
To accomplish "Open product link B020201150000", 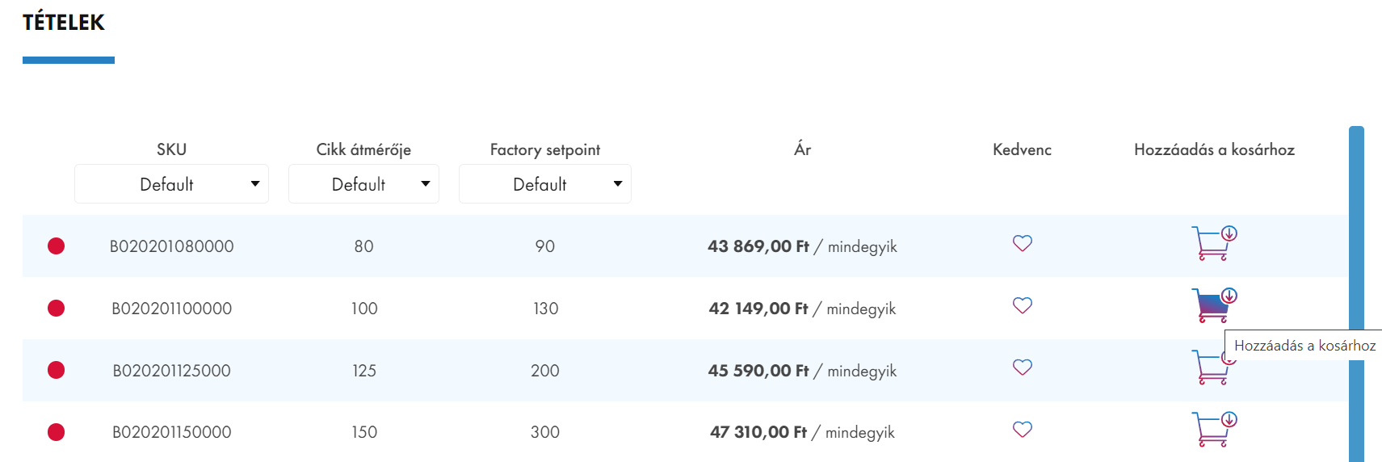I will tap(171, 432).
